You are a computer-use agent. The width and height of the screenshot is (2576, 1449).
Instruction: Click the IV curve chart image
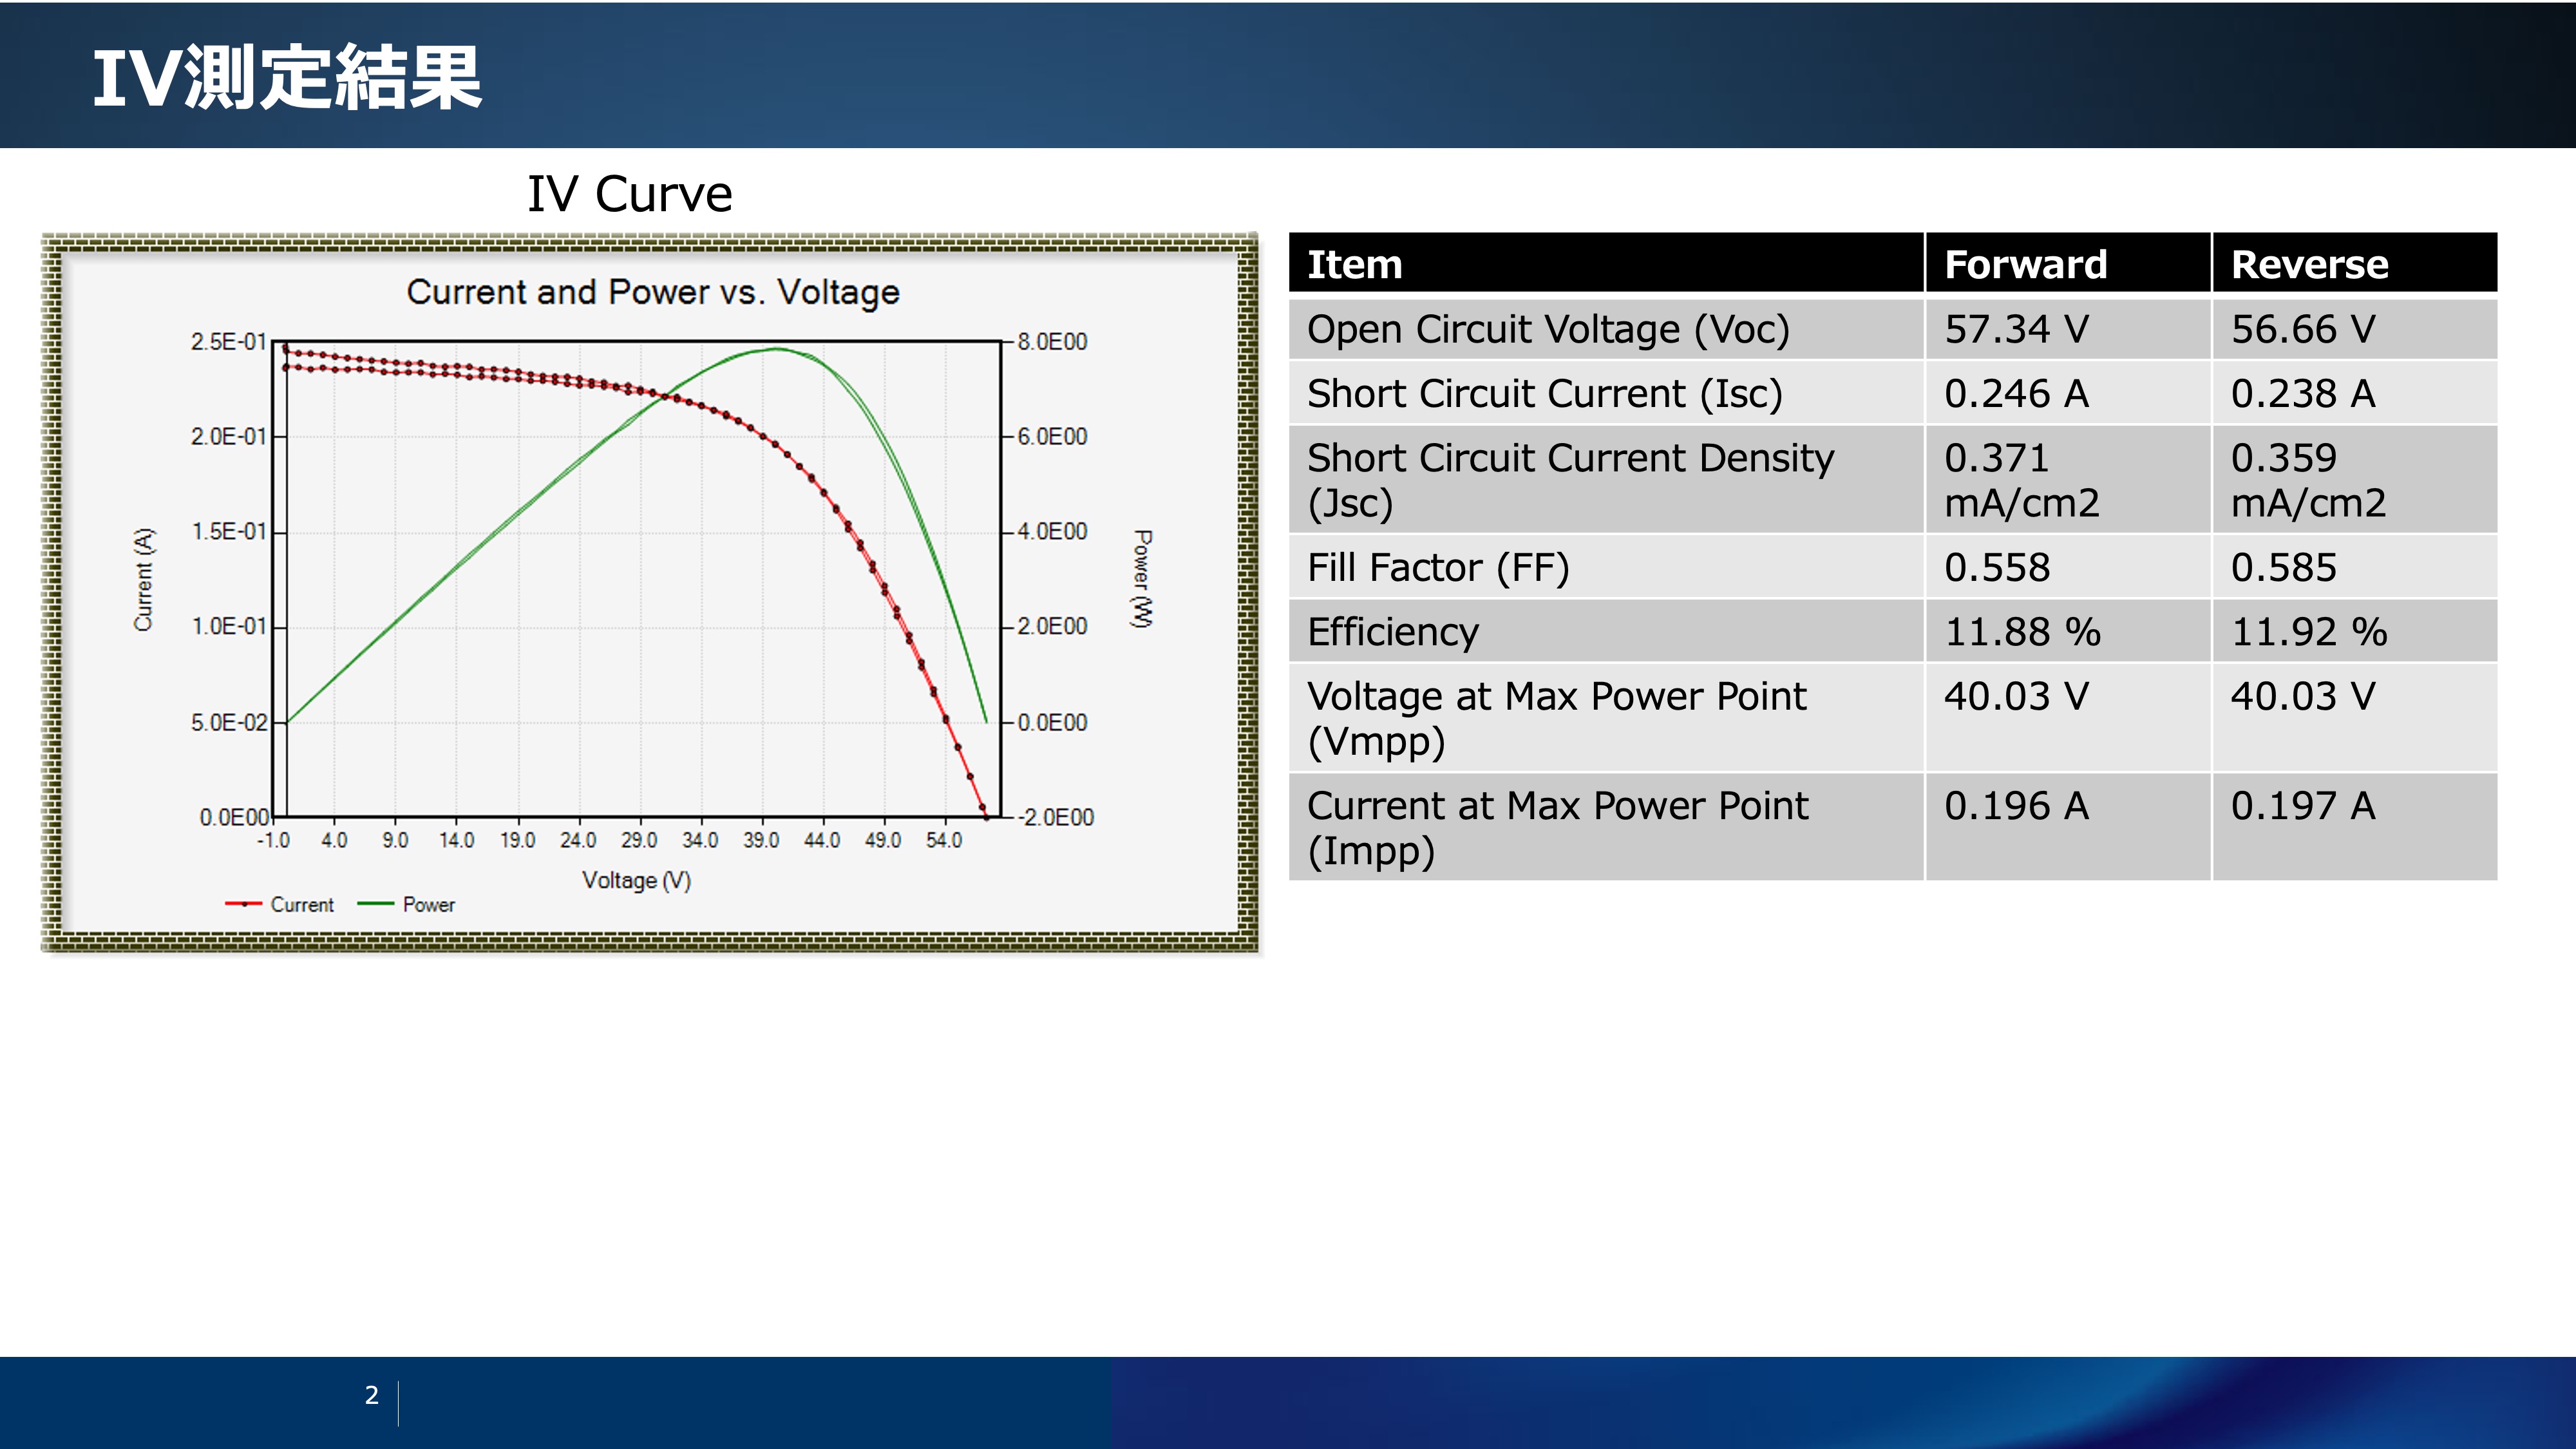pos(650,593)
